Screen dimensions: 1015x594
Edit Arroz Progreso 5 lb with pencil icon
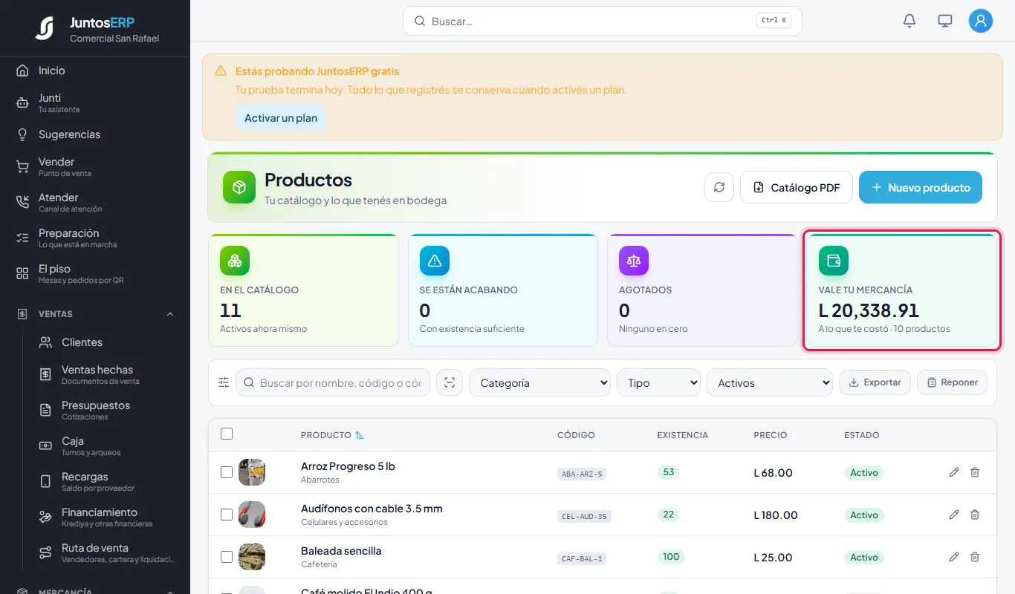coord(954,472)
